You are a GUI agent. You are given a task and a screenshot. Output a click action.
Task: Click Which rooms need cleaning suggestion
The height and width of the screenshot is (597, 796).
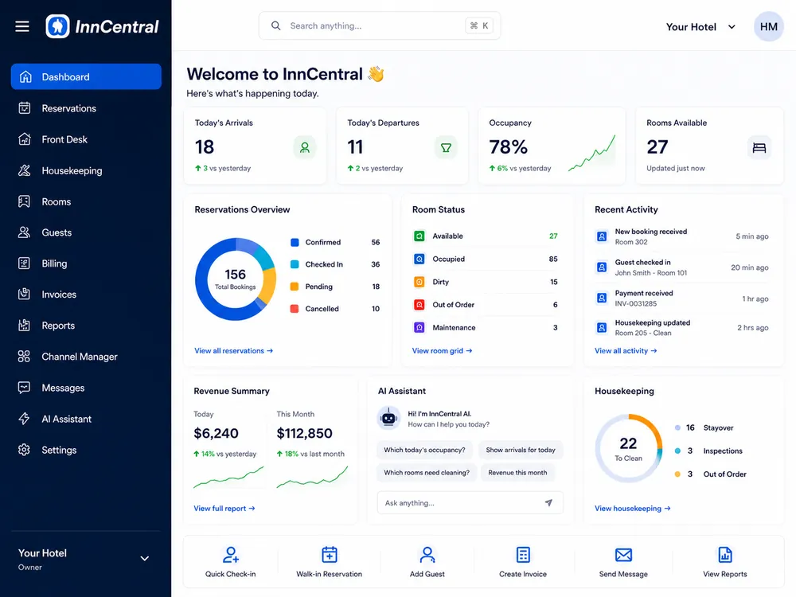(x=427, y=473)
